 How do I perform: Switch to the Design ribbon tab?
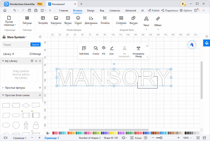91,10
